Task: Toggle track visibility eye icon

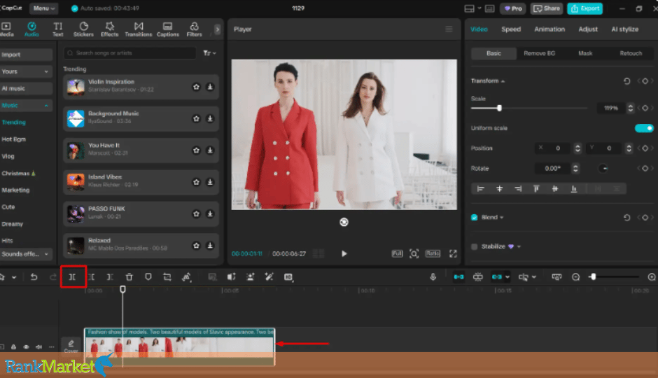Action: pyautogui.click(x=26, y=347)
